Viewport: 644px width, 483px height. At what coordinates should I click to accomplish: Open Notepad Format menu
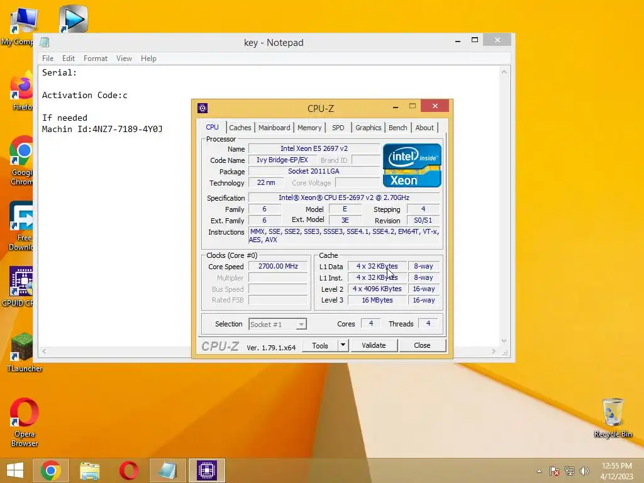click(x=96, y=58)
